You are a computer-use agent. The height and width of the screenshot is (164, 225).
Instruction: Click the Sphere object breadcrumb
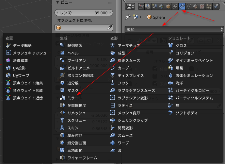156,17
